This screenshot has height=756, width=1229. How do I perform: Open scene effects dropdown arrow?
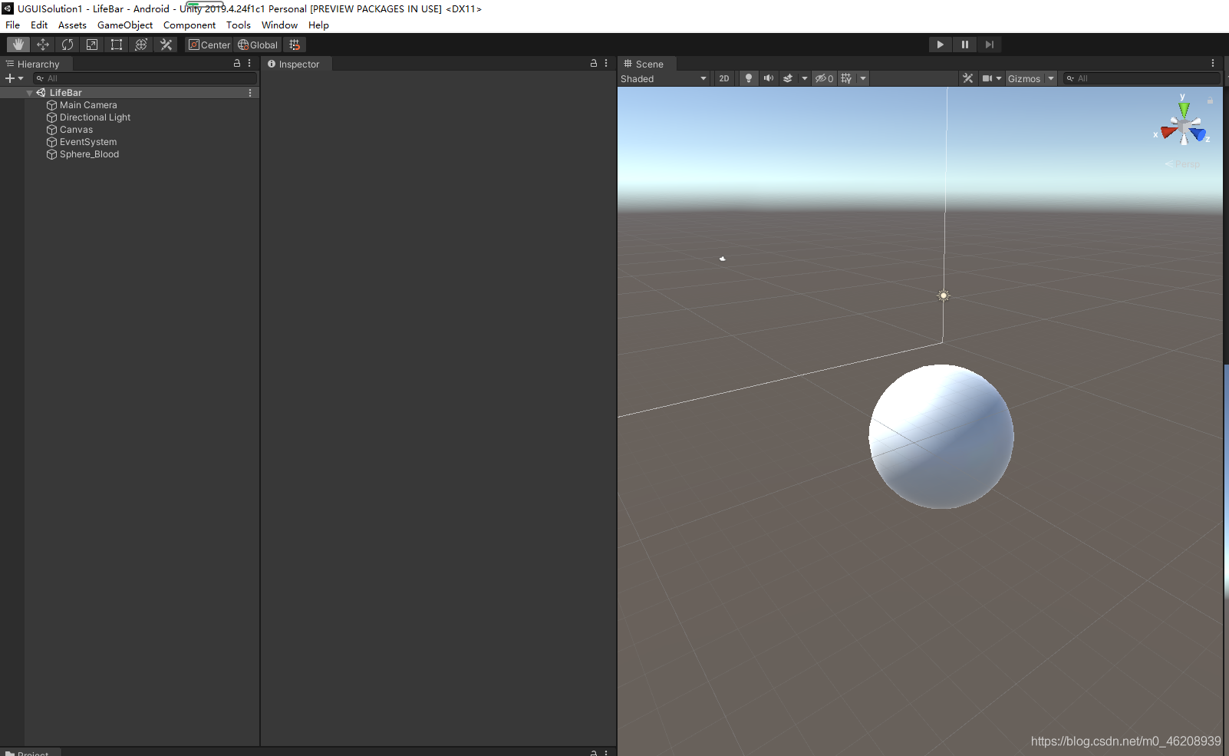tap(804, 78)
